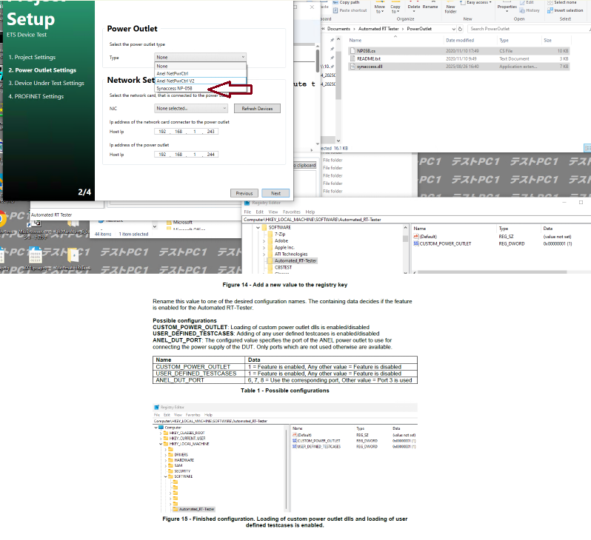Open the Copy to dropdown in ribbon
The height and width of the screenshot is (540, 591).
[395, 9]
